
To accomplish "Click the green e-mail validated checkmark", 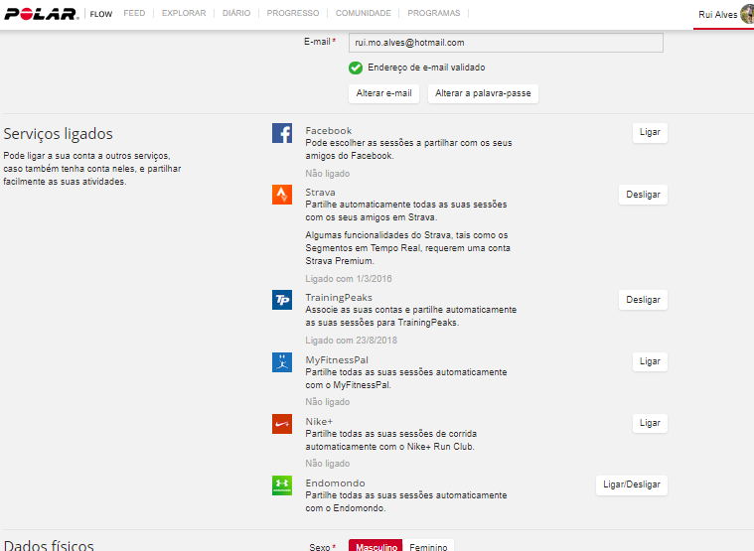I will click(x=356, y=69).
